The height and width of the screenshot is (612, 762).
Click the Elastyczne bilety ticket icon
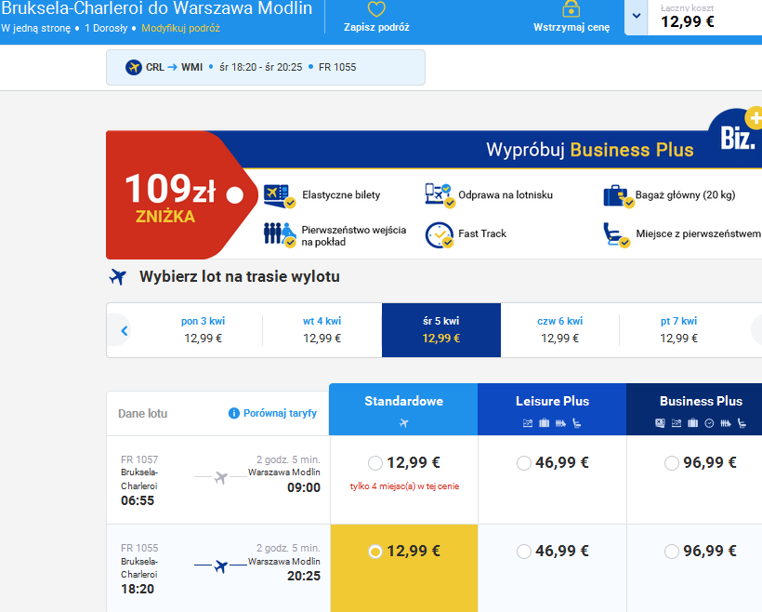tap(280, 196)
